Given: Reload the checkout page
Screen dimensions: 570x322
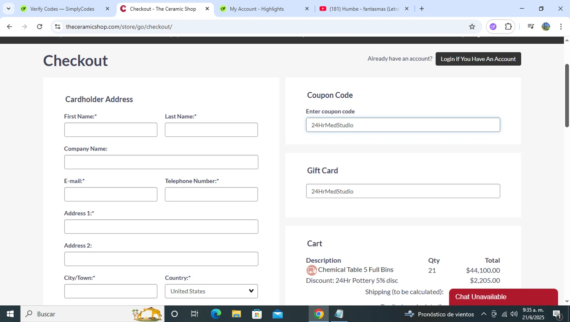Looking at the screenshot, I should [x=40, y=27].
